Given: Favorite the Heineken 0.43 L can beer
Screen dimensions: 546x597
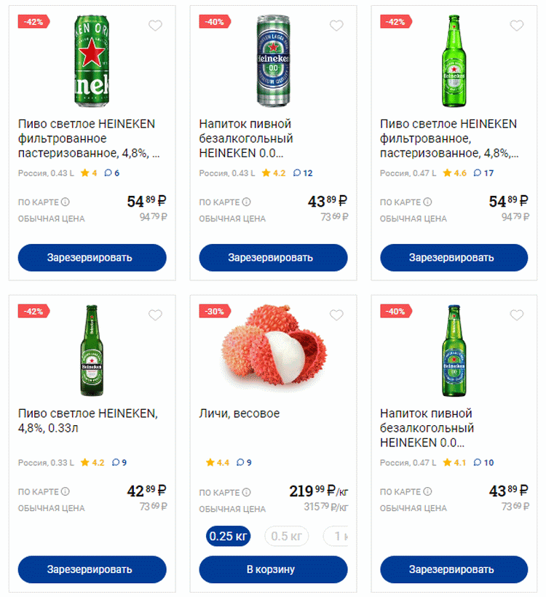Looking at the screenshot, I should pos(155,26).
